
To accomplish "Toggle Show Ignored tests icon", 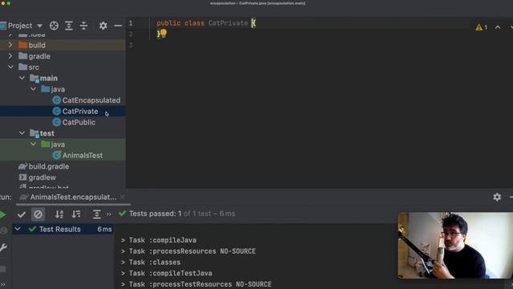I will tap(38, 214).
